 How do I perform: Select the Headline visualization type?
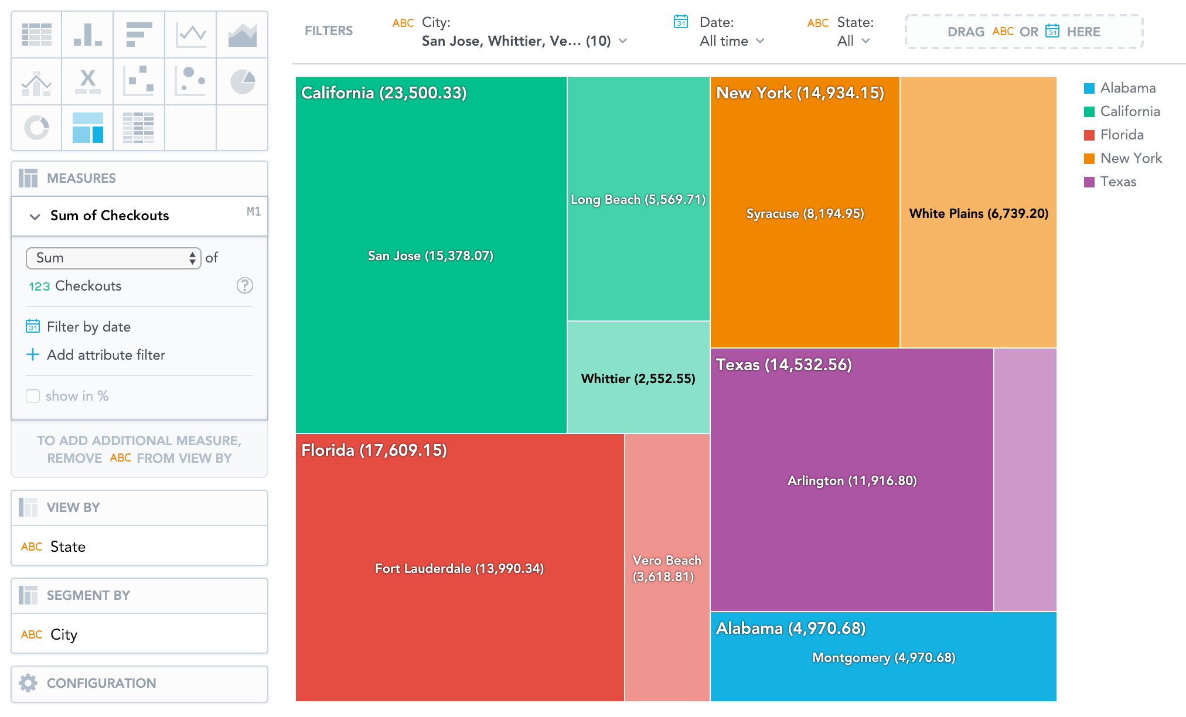click(x=88, y=82)
